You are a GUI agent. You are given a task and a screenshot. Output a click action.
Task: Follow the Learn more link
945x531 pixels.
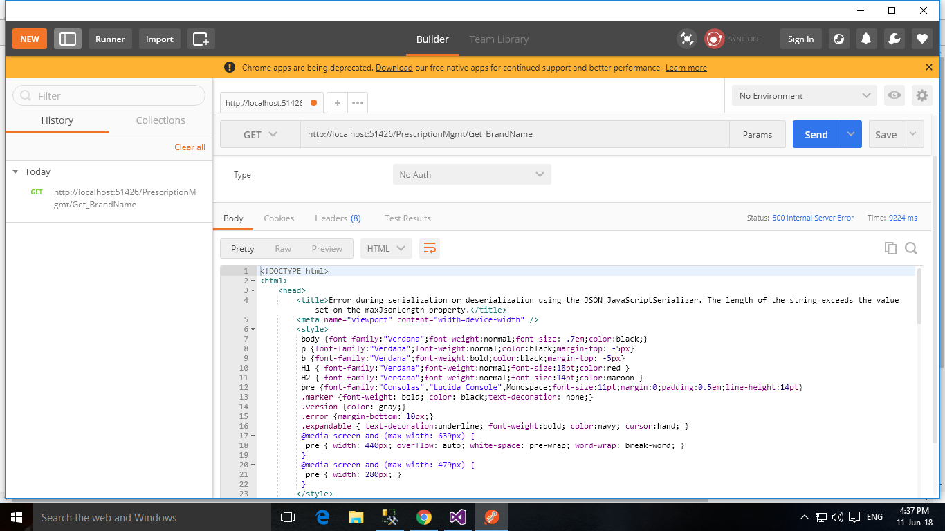point(686,68)
